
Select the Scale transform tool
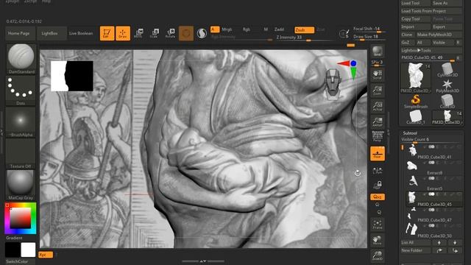[154, 33]
